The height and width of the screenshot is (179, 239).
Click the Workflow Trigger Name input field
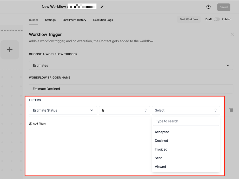131,89
